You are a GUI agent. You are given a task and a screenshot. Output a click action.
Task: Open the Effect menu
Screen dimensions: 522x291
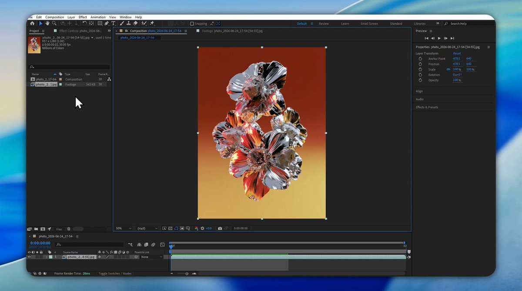pos(83,17)
